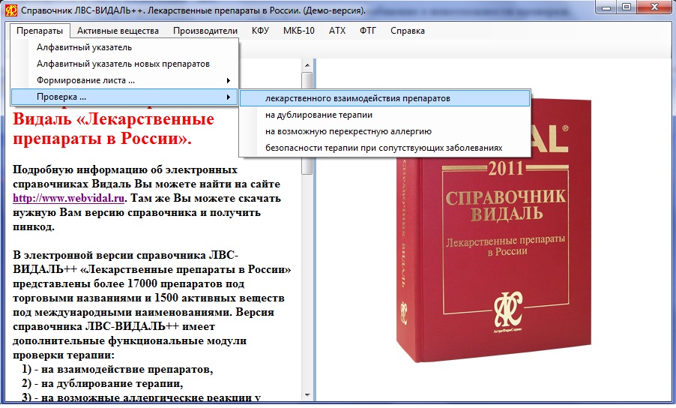The height and width of the screenshot is (408, 676).
Task: Open the Активные вещества menu
Action: coord(118,31)
